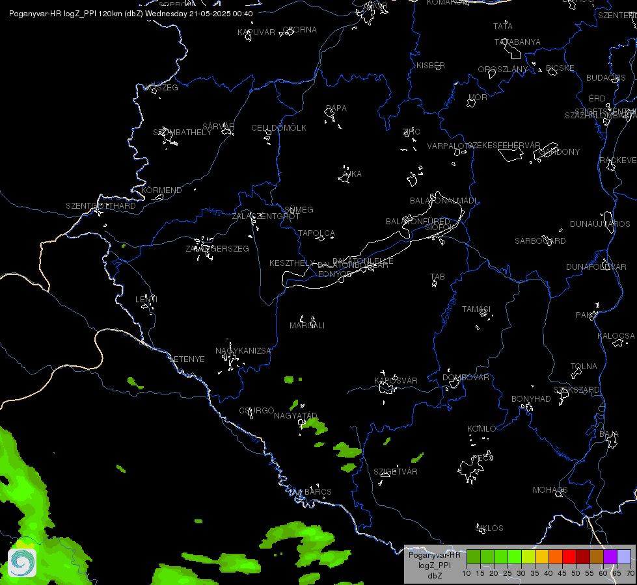637x585 pixels.
Task: Click the PÁPA city label
Action: click(336, 109)
